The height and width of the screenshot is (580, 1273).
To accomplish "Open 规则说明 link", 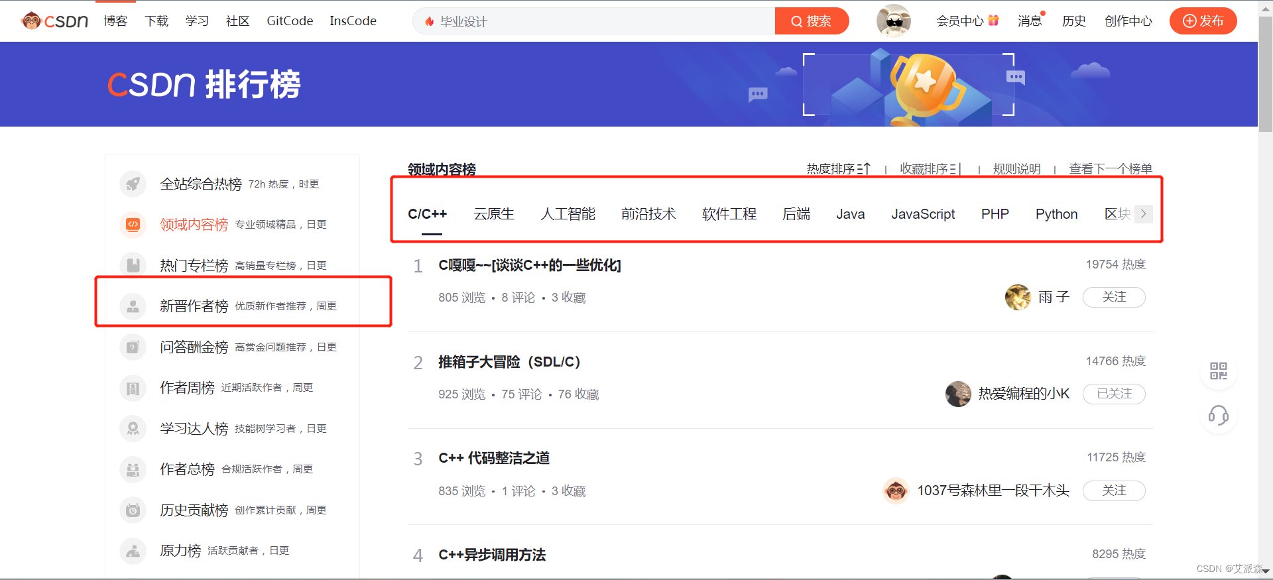I will tap(1016, 169).
